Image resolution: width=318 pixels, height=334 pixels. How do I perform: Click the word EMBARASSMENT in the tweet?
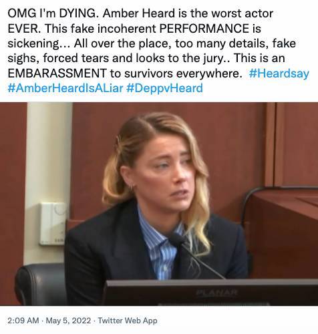click(x=57, y=73)
